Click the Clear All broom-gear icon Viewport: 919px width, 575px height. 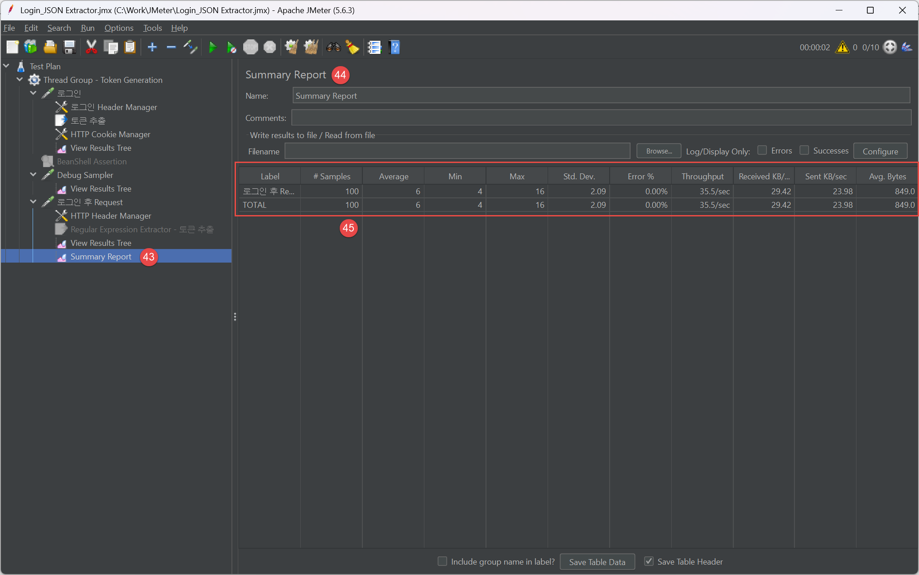pos(311,47)
